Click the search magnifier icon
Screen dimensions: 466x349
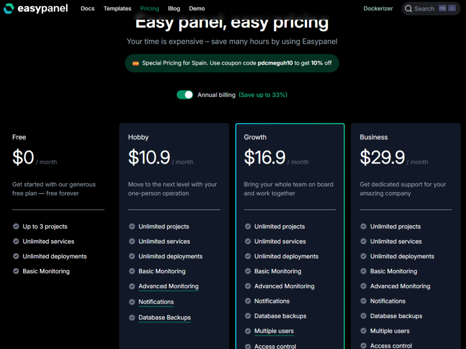pos(409,9)
